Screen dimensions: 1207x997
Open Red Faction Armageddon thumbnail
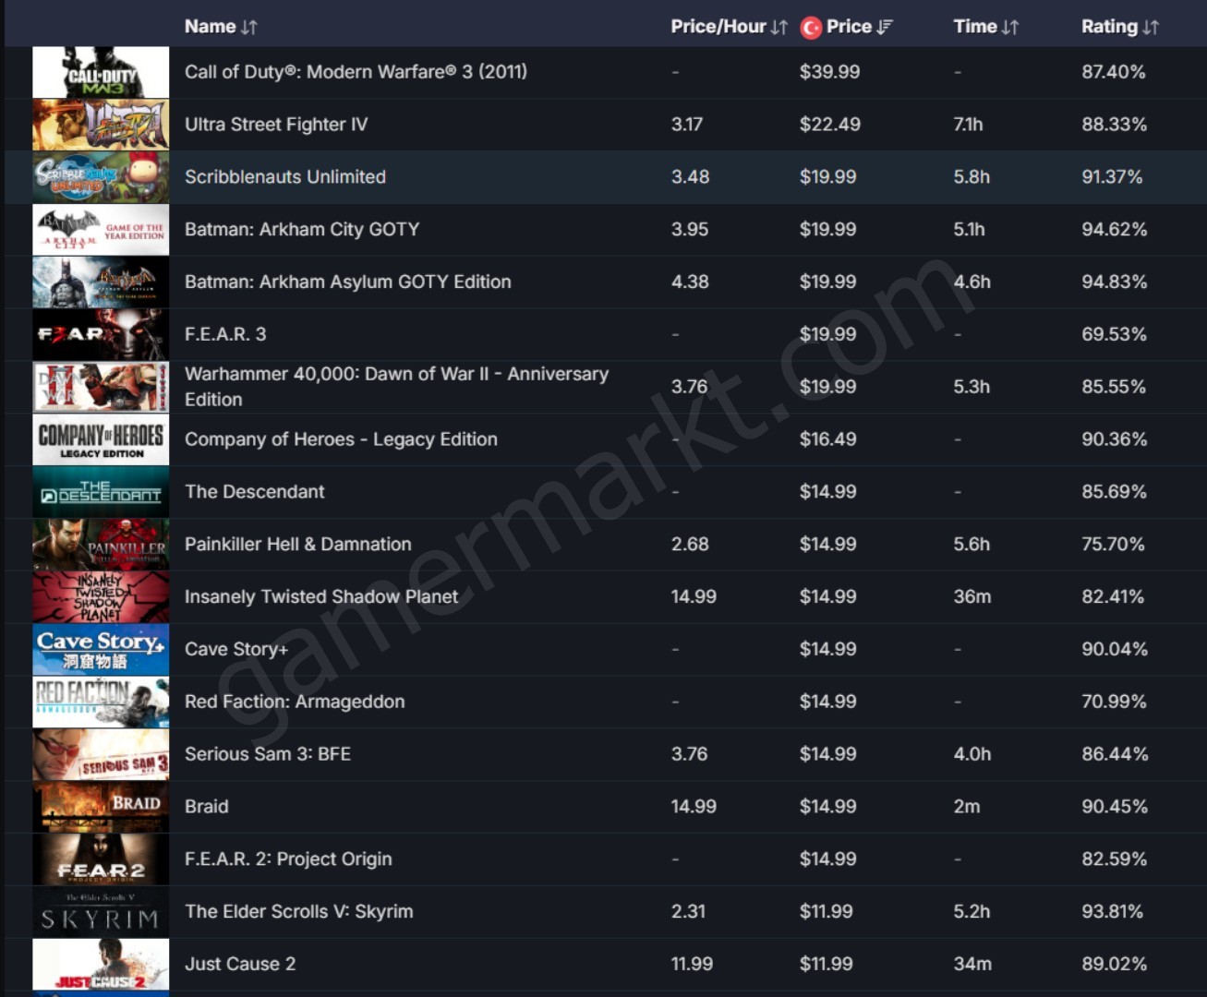(x=101, y=703)
